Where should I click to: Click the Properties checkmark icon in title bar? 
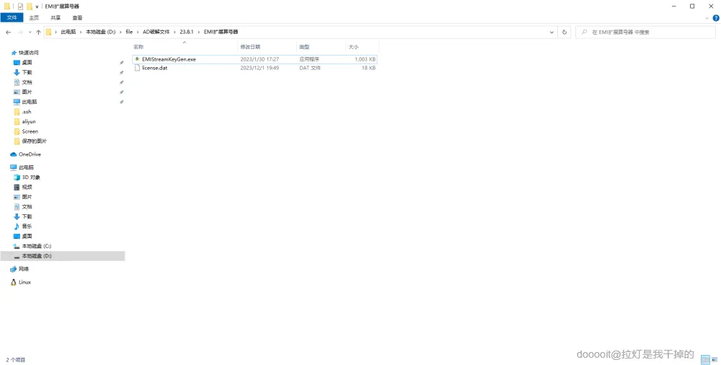click(20, 6)
